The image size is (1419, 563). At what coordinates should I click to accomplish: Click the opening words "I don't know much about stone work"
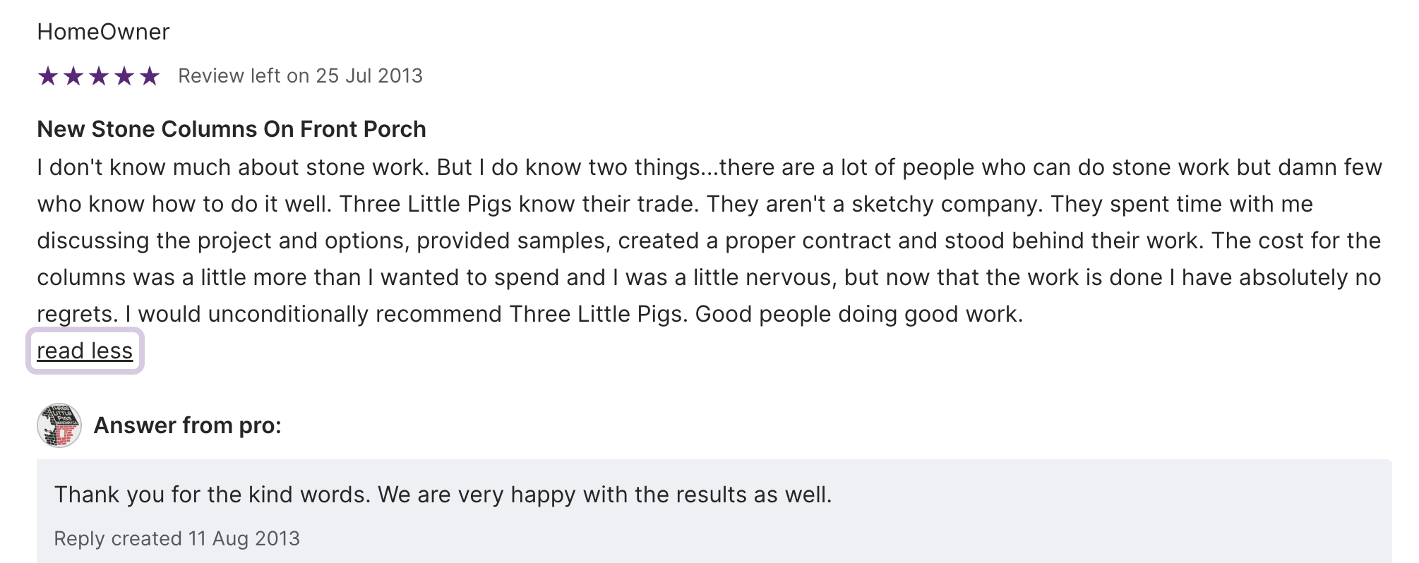click(x=233, y=167)
